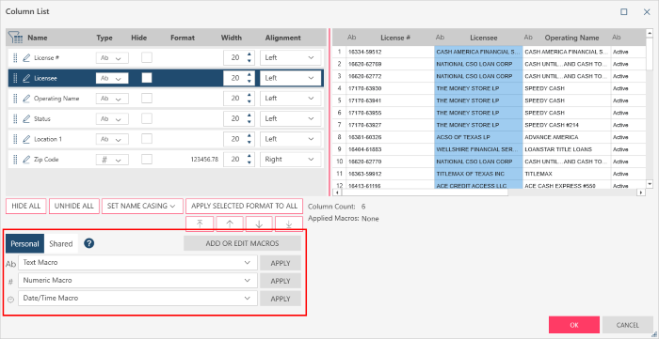Click the column filter icon beside Name header
The width and height of the screenshot is (659, 339).
point(16,38)
